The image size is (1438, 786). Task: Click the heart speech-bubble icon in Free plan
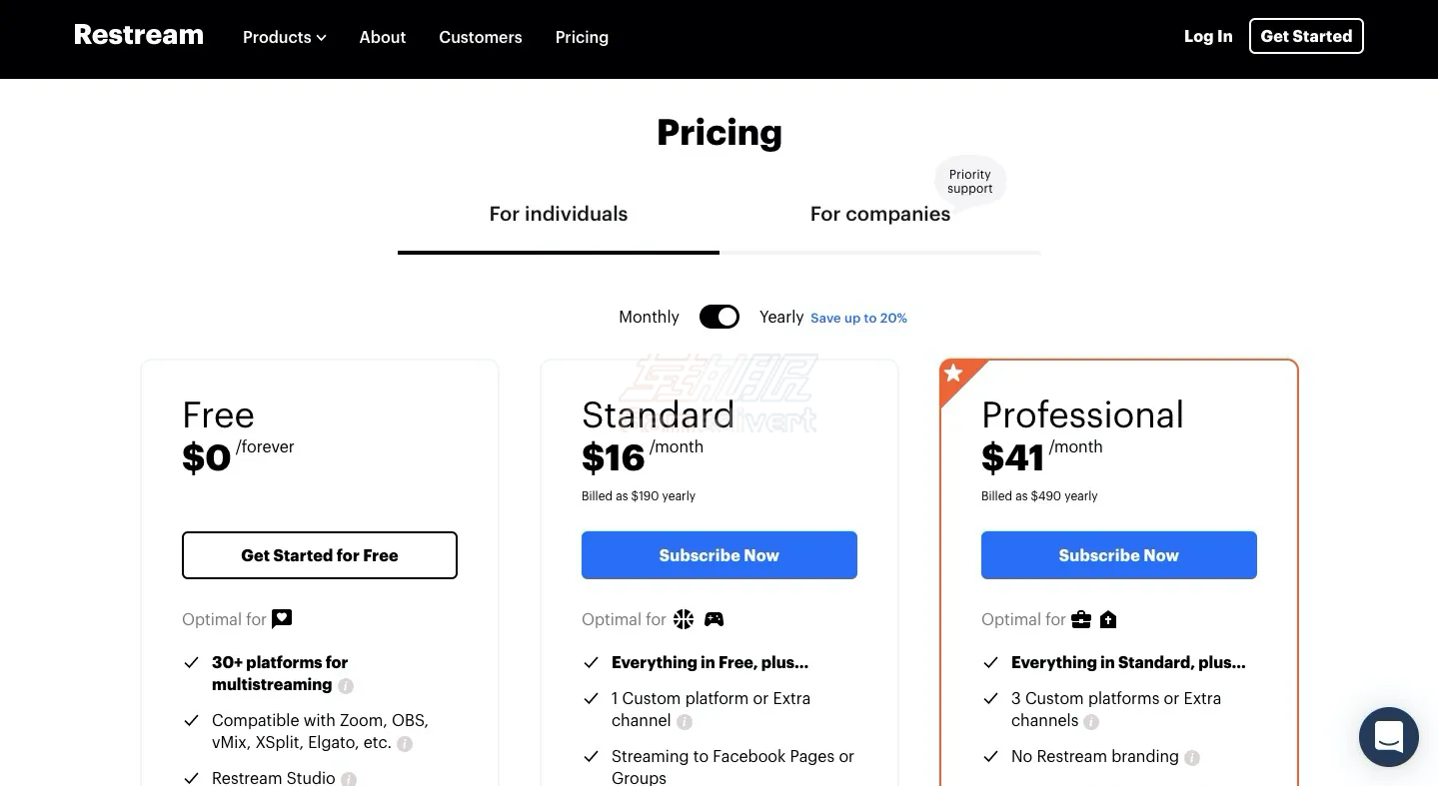click(282, 619)
